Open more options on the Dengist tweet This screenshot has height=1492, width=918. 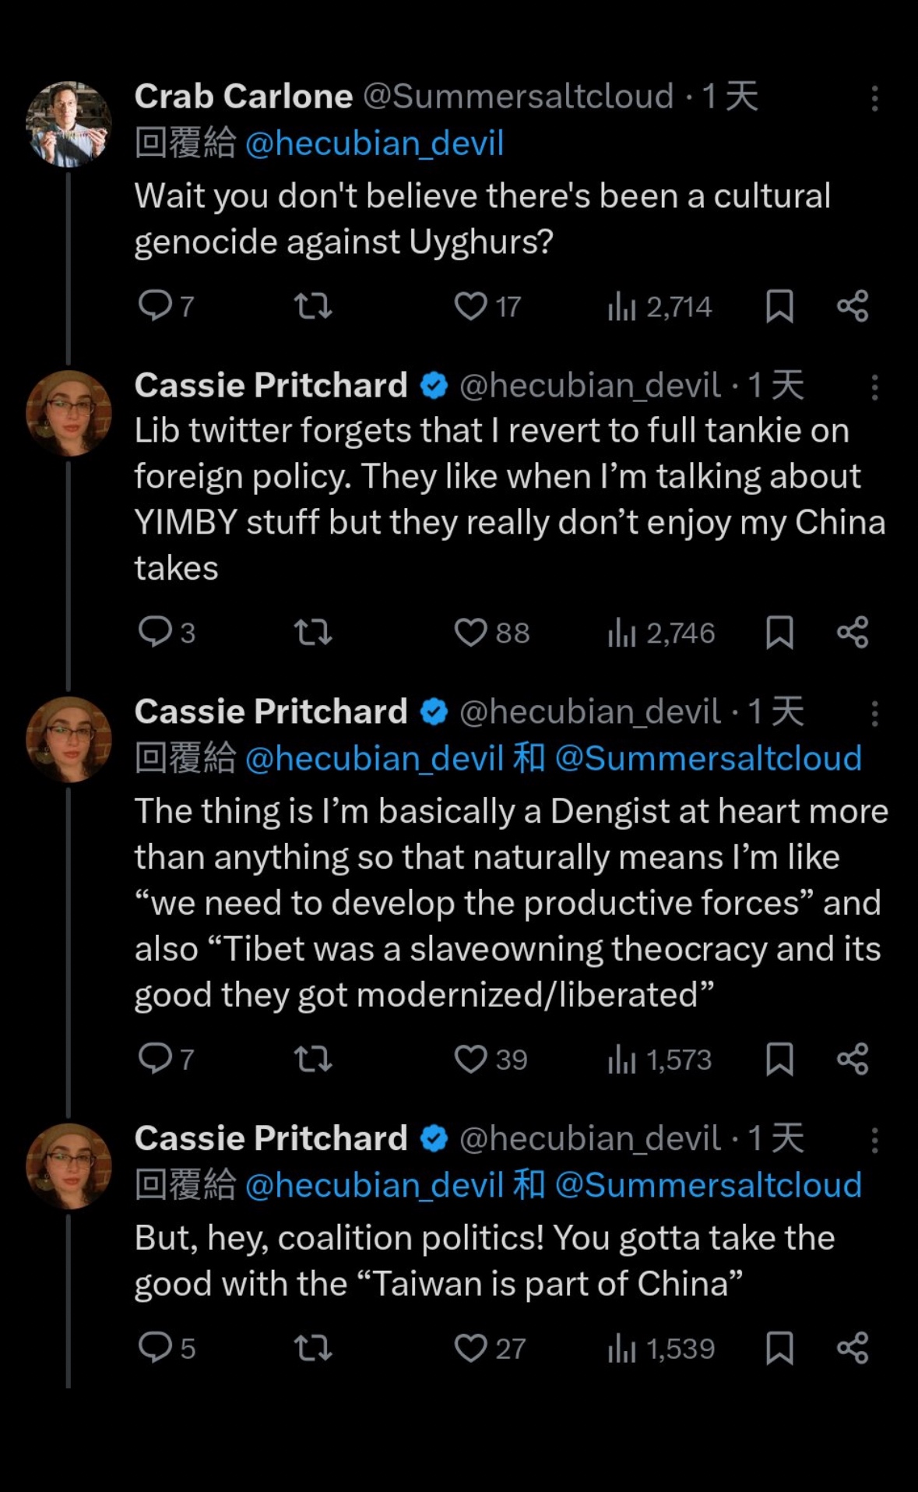(874, 713)
